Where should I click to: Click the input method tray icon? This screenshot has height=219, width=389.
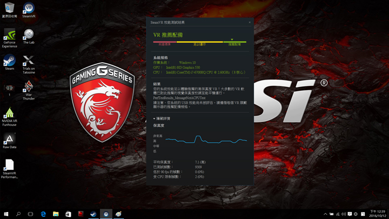click(x=363, y=214)
